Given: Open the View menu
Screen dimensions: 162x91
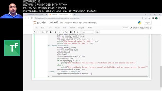Looking at the screenshot, I should pyautogui.click(x=50, y=28).
